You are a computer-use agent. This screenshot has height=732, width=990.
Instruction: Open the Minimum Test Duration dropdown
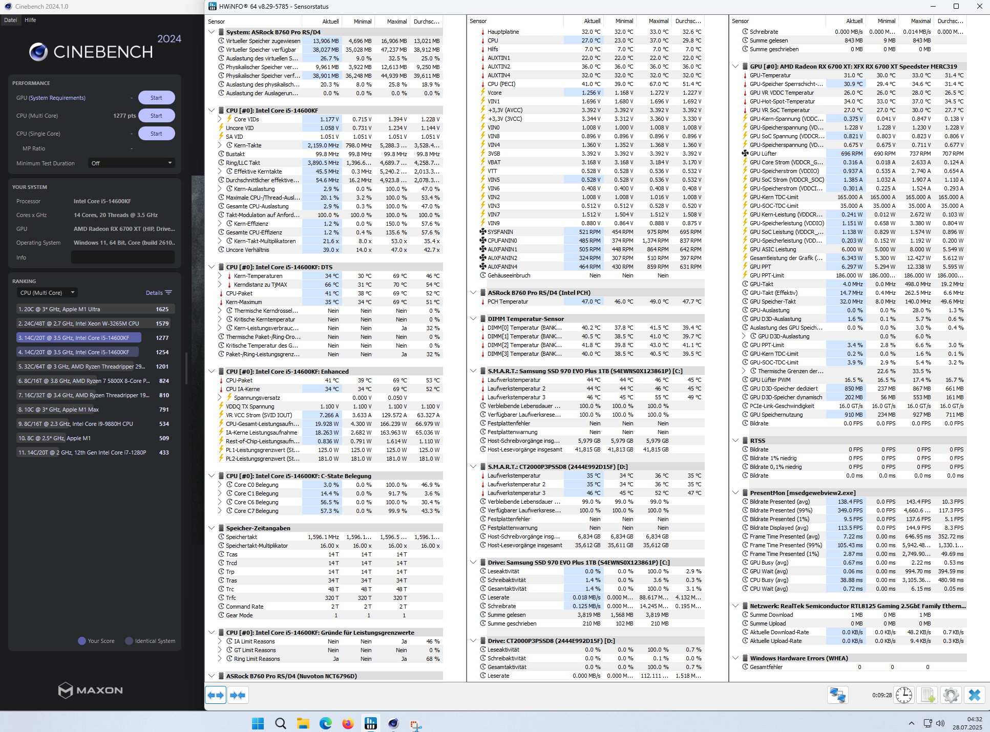pyautogui.click(x=131, y=163)
